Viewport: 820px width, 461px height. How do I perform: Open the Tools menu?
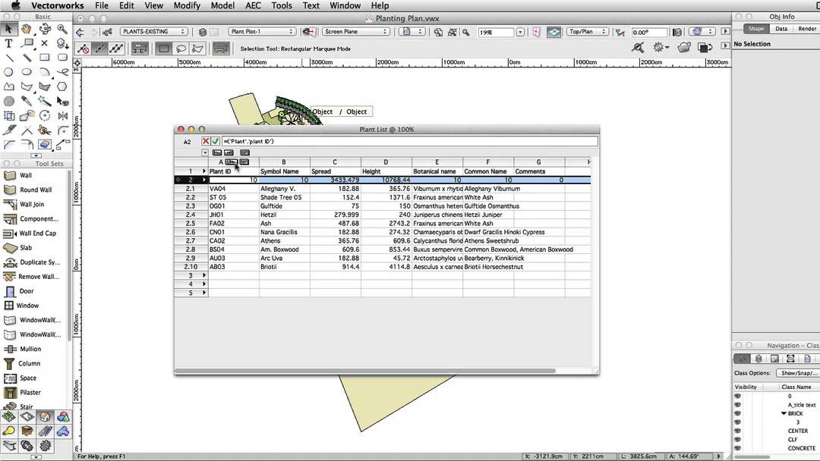tap(282, 6)
